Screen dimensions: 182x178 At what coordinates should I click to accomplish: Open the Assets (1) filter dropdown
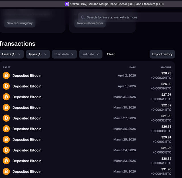tap(11, 54)
